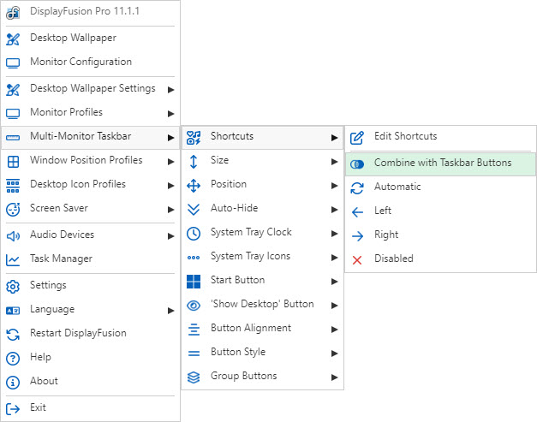Click the Button Alignment label
Screen dimensions: 537x422
coord(251,328)
